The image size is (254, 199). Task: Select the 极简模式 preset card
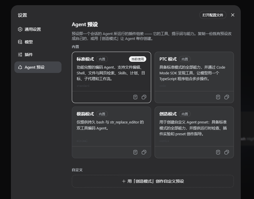(x=111, y=132)
